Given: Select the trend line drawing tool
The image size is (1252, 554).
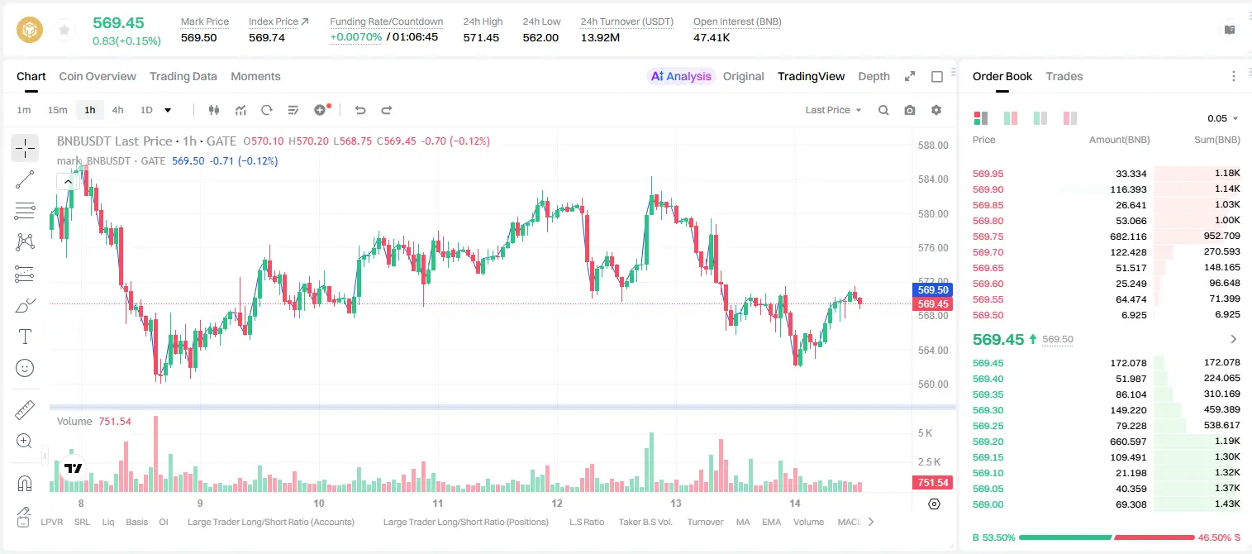Looking at the screenshot, I should pos(25,179).
